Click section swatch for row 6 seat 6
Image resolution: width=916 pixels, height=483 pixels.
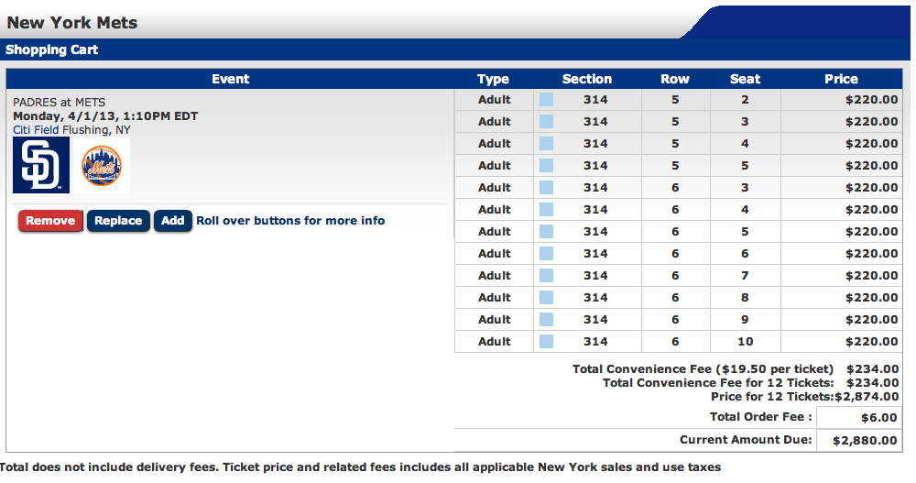pos(546,254)
